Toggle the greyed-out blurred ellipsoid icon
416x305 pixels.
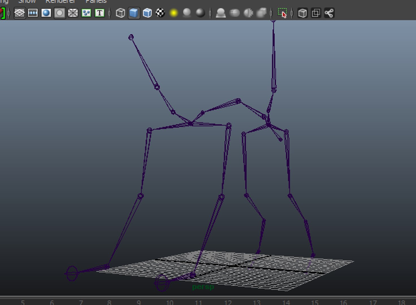[x=235, y=13]
